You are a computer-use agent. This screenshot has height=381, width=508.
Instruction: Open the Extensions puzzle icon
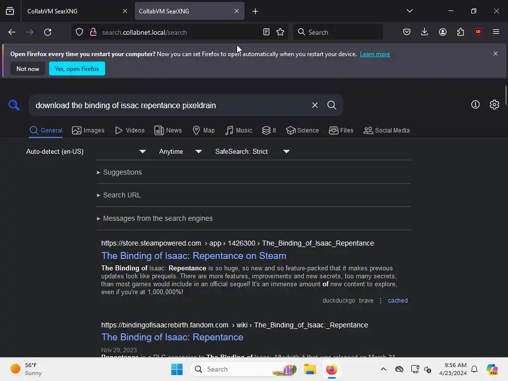pyautogui.click(x=460, y=32)
